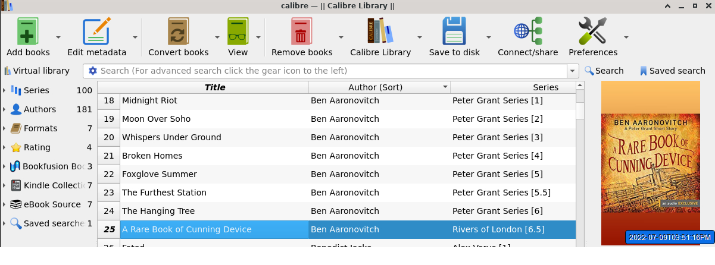The width and height of the screenshot is (715, 265).
Task: Open the Edit metadata tool
Action: pos(96,31)
